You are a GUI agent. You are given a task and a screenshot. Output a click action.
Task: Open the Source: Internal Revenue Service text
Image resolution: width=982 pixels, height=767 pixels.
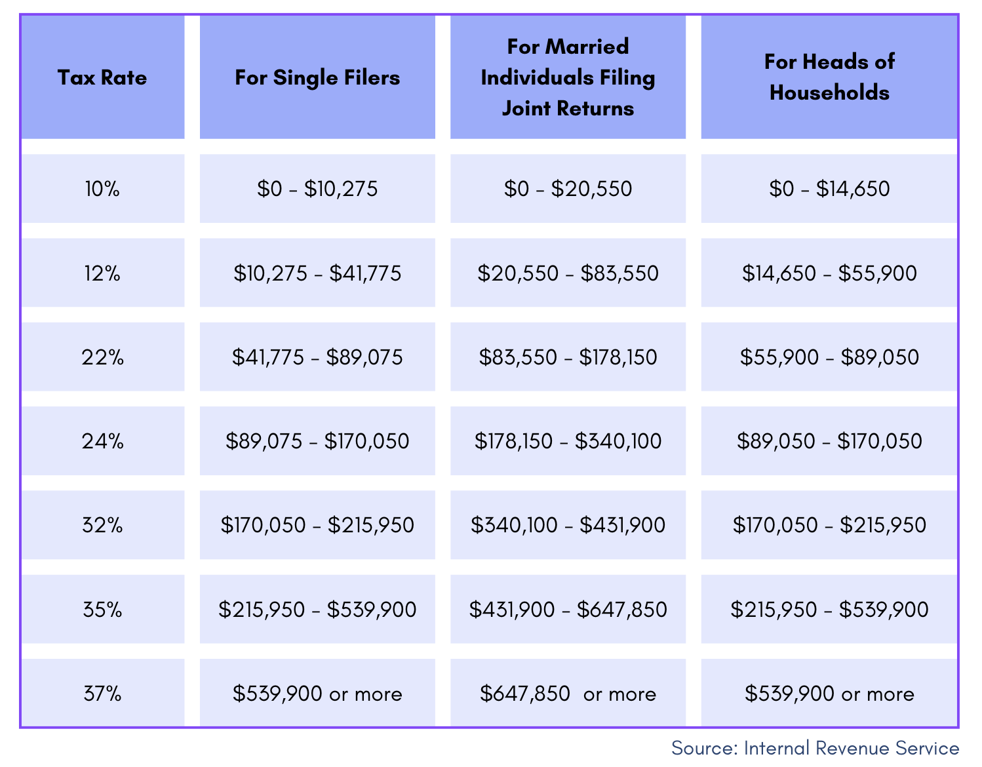815,748
